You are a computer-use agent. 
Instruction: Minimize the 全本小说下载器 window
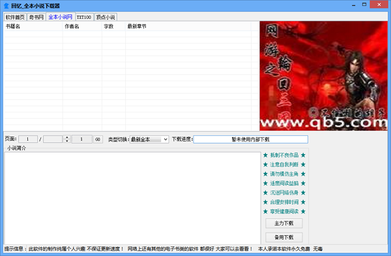click(x=354, y=5)
